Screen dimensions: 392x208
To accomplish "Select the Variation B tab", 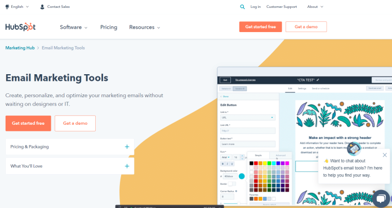I will point(240,88).
